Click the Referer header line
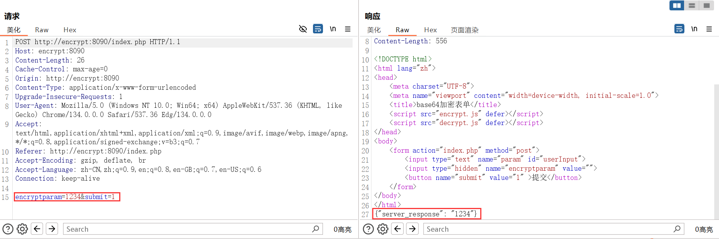 88,151
